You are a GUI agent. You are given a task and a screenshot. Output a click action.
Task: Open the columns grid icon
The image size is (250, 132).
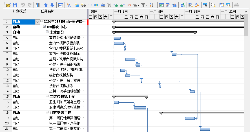click(38, 5)
